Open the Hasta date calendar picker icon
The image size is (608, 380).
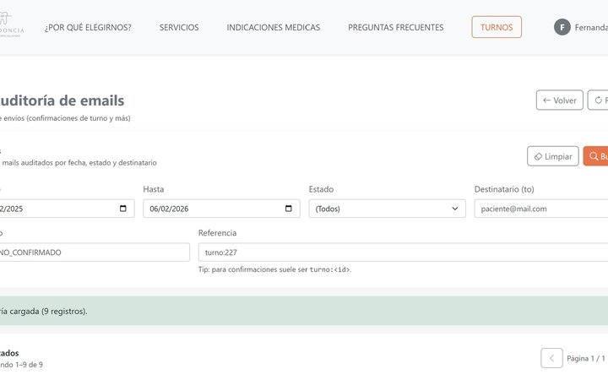(289, 209)
